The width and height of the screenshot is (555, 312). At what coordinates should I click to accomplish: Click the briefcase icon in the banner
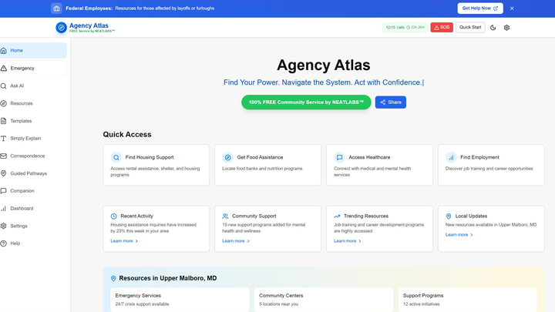pos(56,8)
